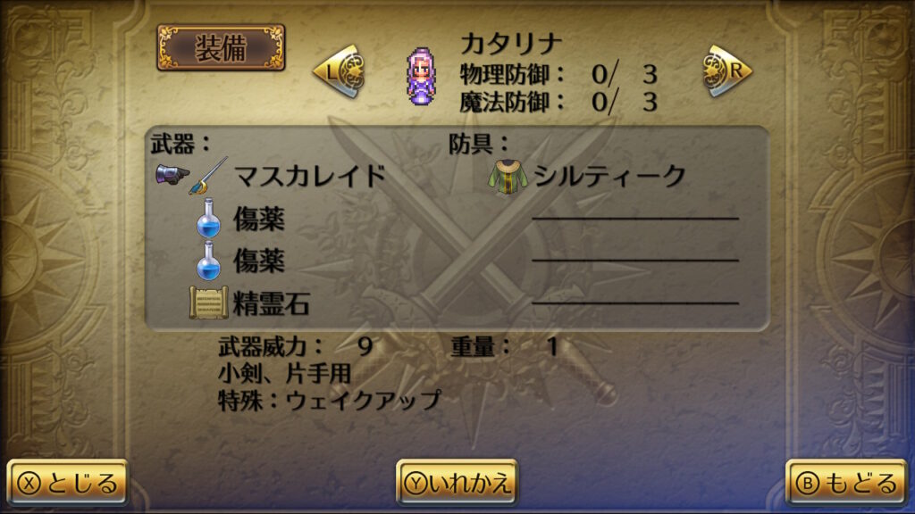The height and width of the screenshot is (514, 915).
Task: Select the second blue potion flask icon
Action: tap(208, 261)
